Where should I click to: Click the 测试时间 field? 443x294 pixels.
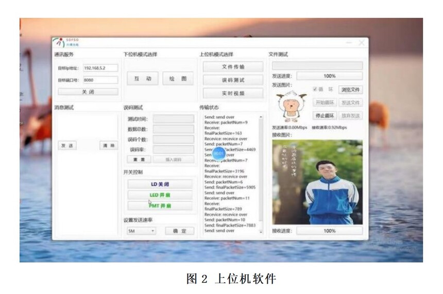pos(174,119)
